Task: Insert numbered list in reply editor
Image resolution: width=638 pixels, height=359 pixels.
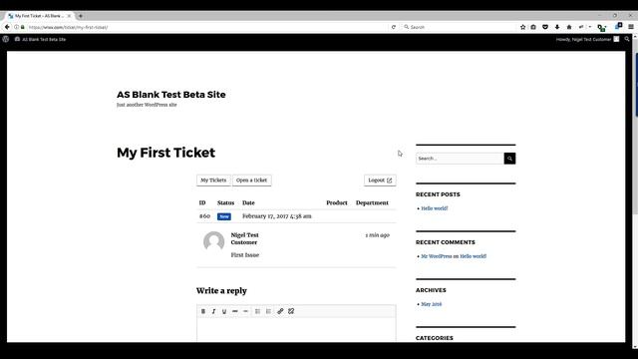Action: [x=268, y=311]
